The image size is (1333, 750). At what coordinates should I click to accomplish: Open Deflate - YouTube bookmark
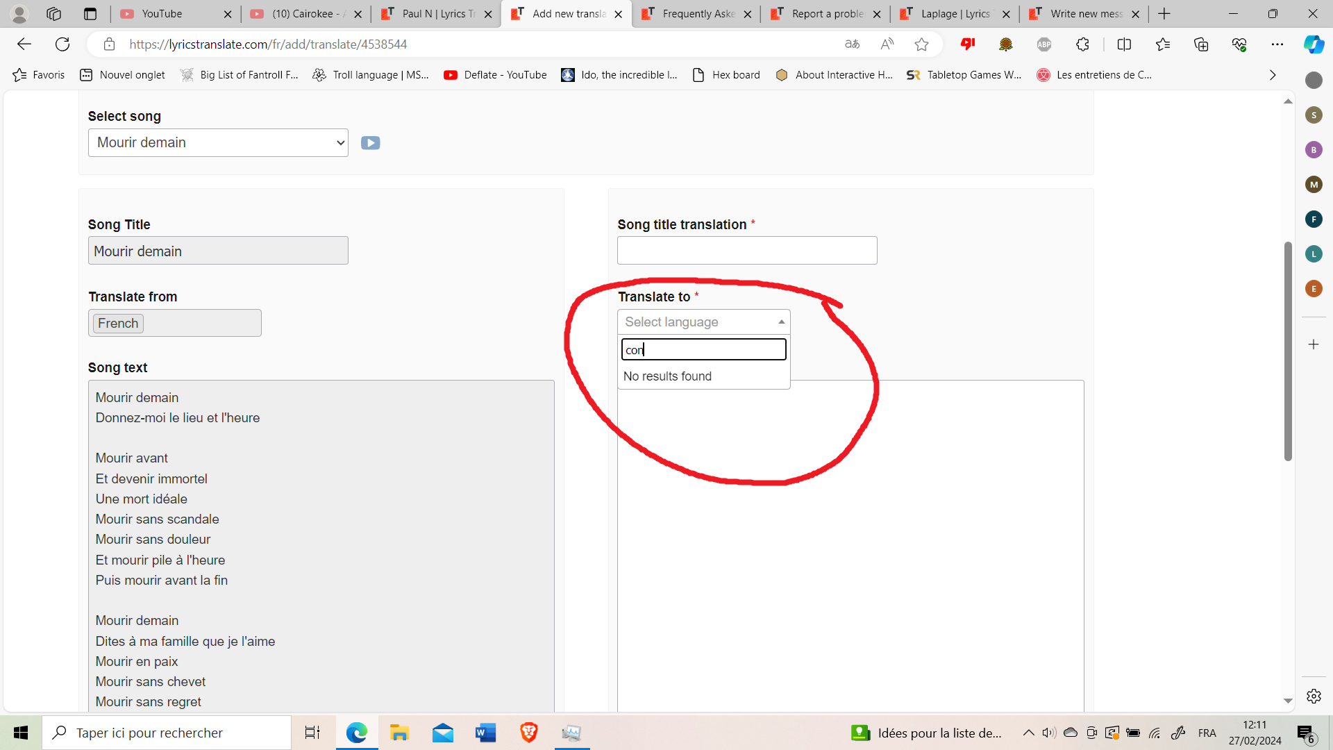click(x=495, y=75)
